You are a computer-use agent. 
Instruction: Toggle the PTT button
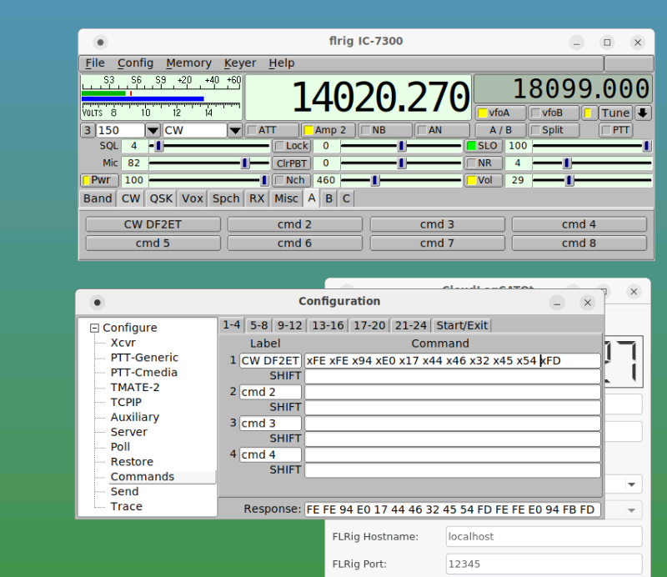coord(616,130)
